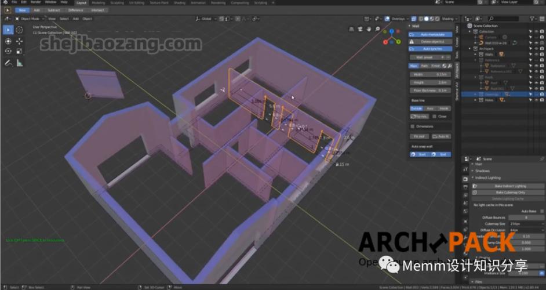
Task: Select the dashed-circle tool beside Select Box
Action: pos(20,30)
